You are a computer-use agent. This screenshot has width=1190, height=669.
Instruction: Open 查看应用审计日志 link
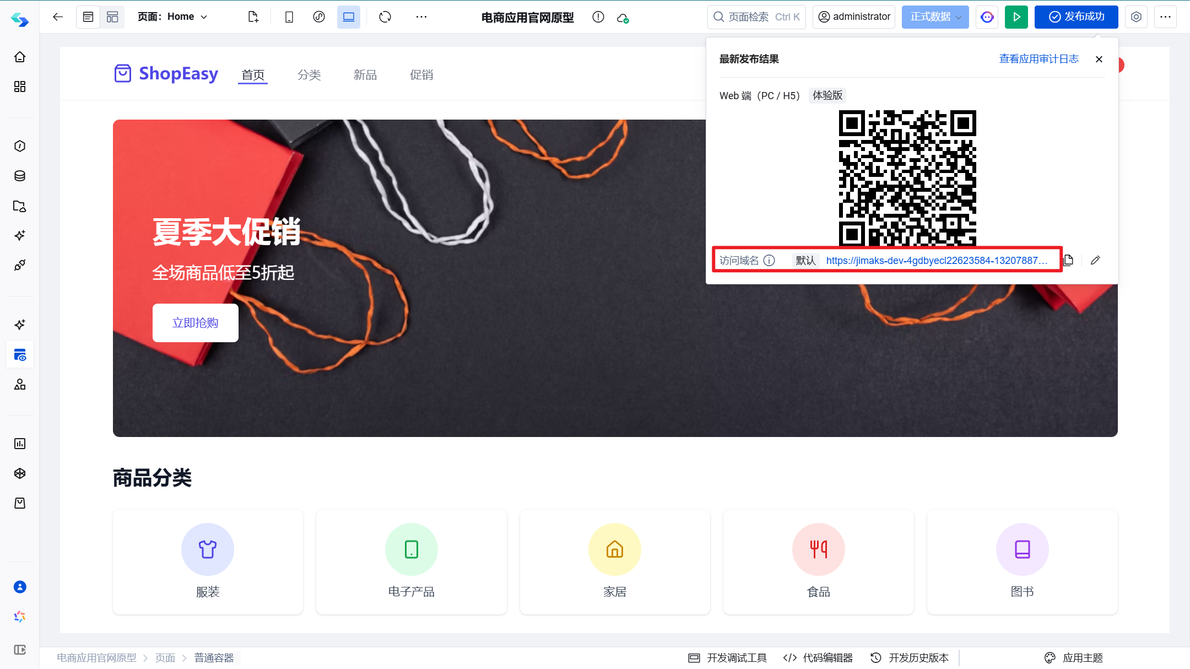[1038, 59]
